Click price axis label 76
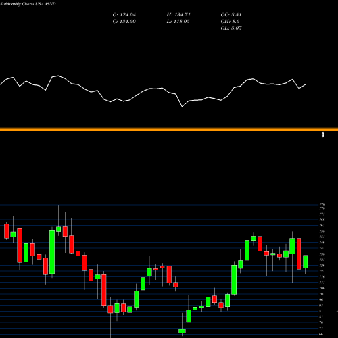 (322, 322)
